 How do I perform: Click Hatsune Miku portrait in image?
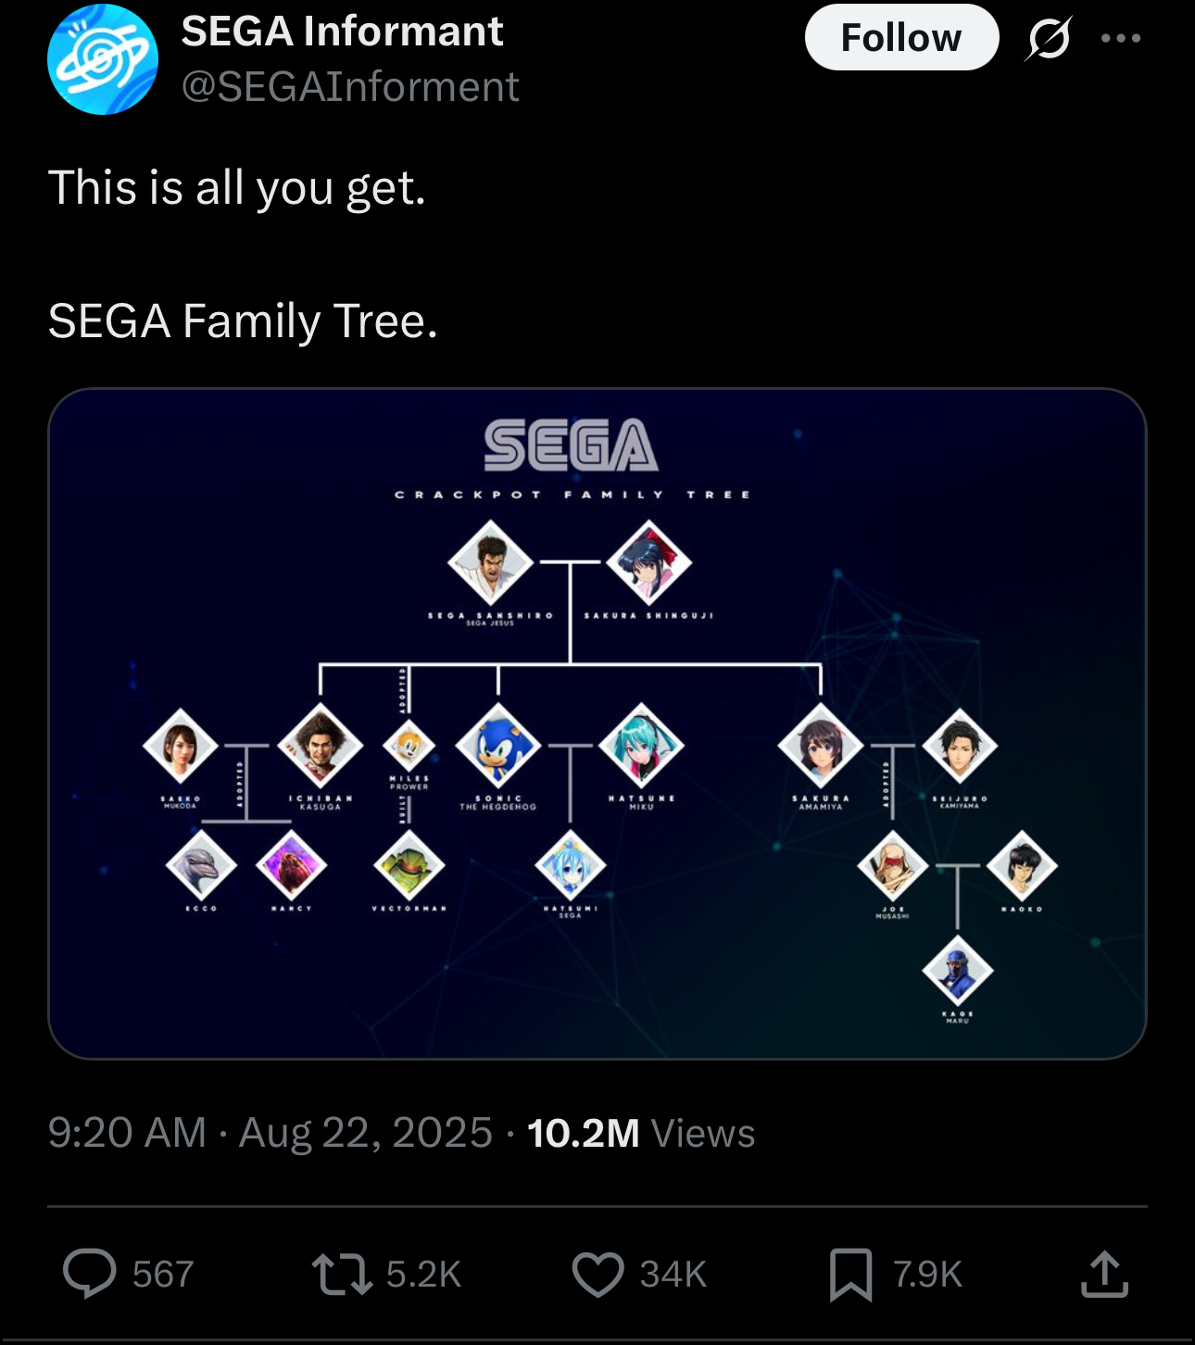[641, 746]
